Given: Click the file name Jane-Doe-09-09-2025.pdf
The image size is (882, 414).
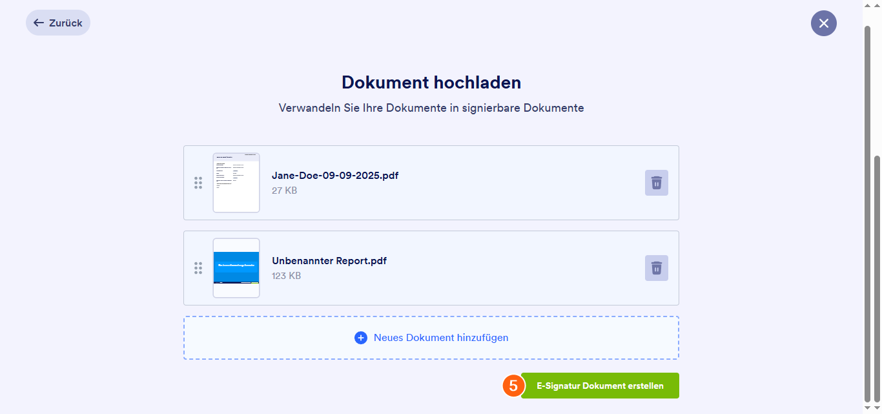Looking at the screenshot, I should (335, 175).
